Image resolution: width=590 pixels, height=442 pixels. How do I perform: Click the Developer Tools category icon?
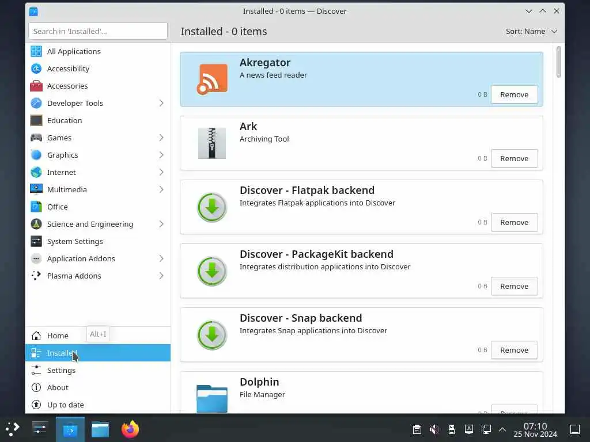(x=36, y=103)
